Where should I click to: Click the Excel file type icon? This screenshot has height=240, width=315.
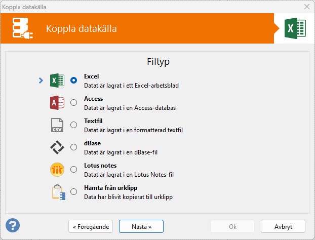click(57, 81)
